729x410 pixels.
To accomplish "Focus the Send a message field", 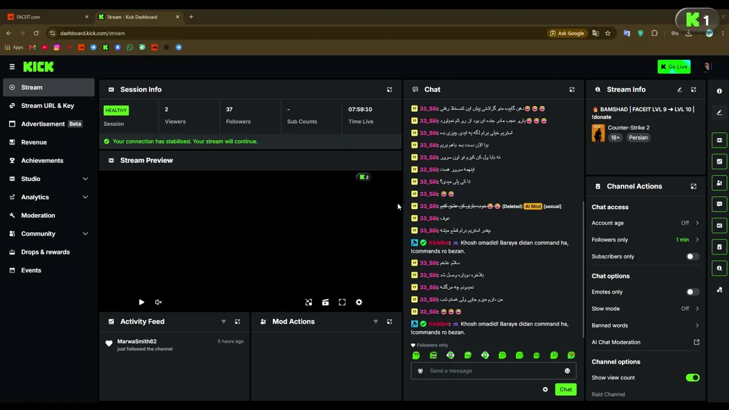I will pyautogui.click(x=493, y=371).
